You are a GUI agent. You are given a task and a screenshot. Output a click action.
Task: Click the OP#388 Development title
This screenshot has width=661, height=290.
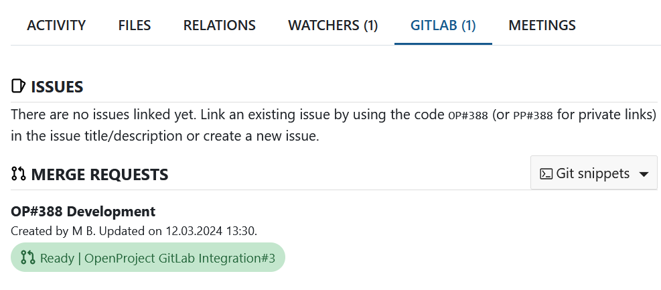[83, 212]
